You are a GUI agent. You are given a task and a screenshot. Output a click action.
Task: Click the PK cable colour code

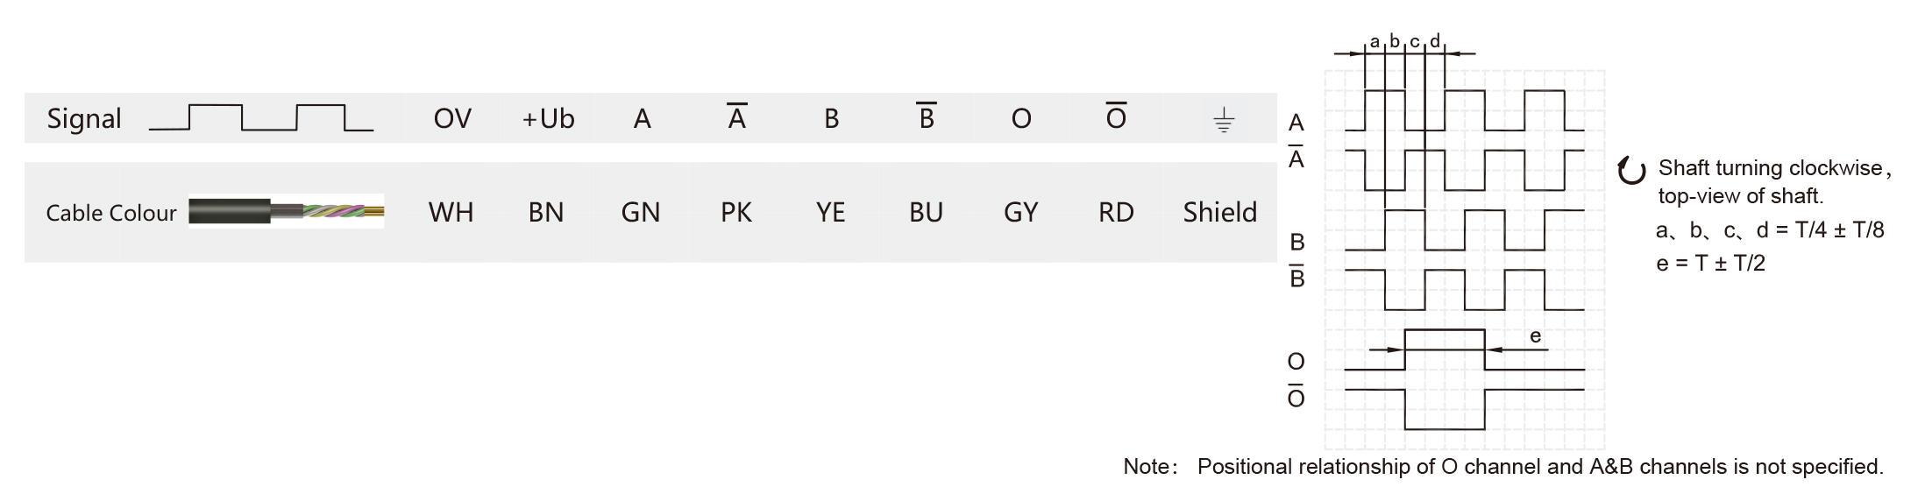point(736,212)
